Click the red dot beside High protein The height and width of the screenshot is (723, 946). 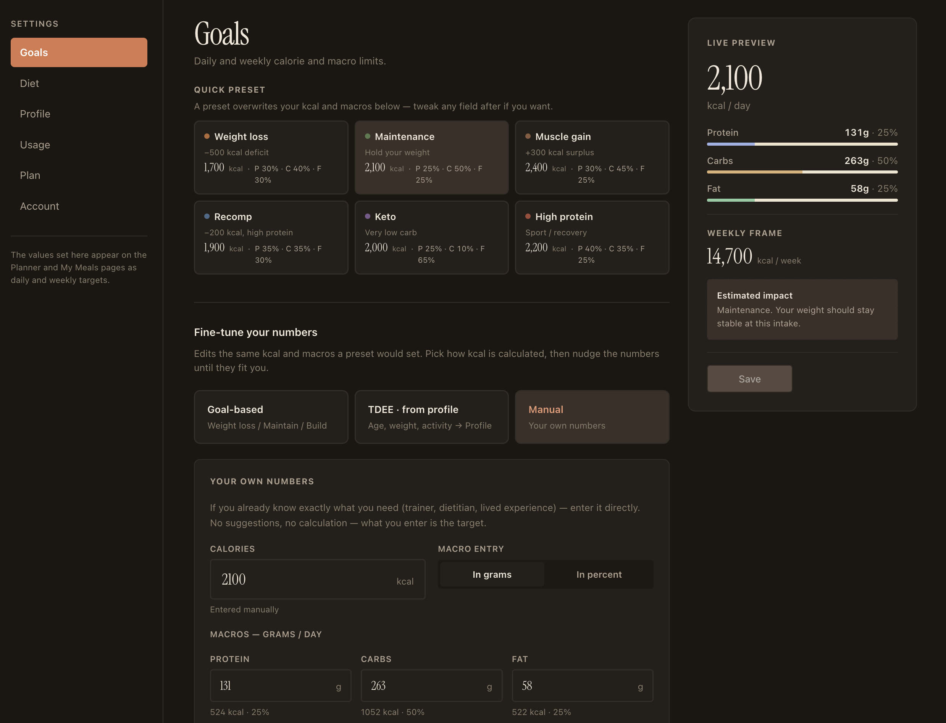tap(528, 217)
